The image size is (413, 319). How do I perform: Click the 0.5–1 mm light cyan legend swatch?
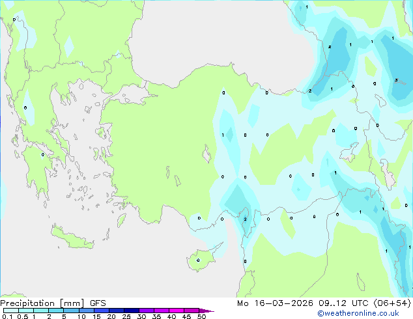tap(26, 311)
